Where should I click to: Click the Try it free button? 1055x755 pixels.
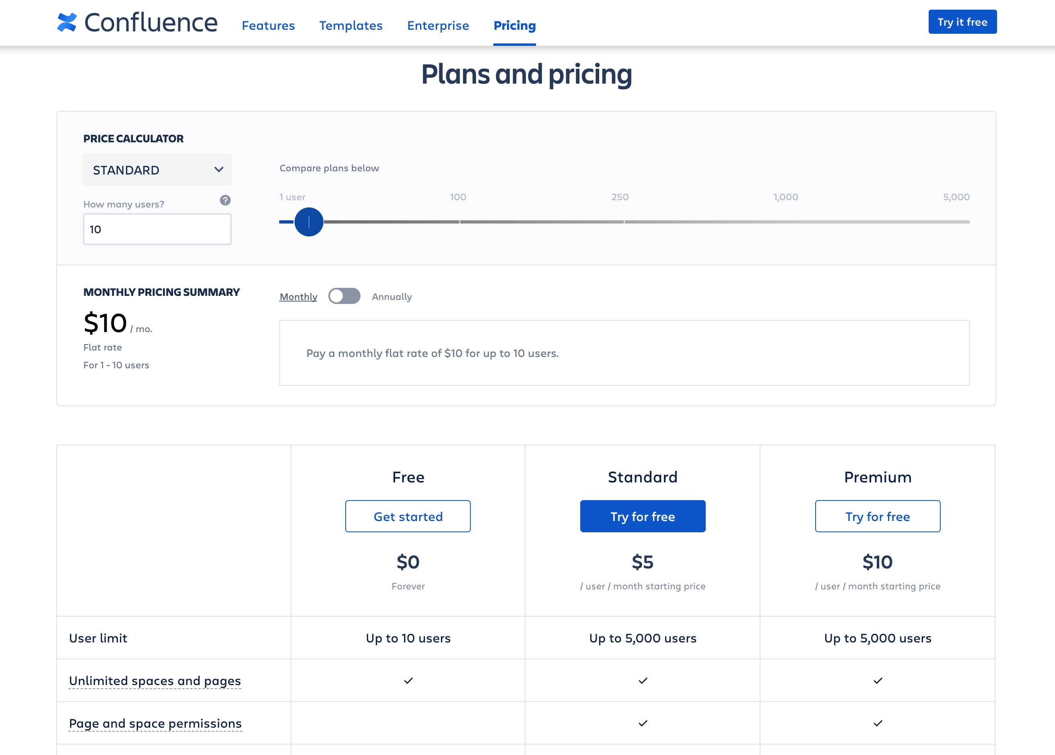click(x=962, y=22)
